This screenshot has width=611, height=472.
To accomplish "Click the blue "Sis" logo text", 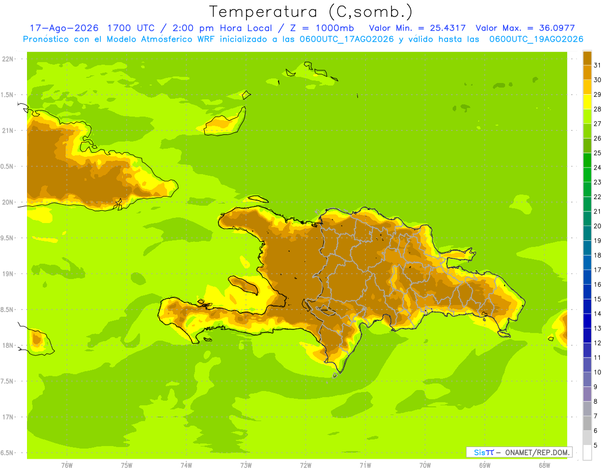I will point(481,452).
